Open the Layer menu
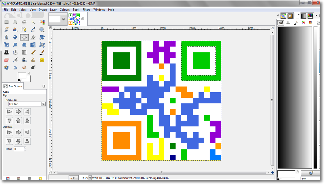The image size is (325, 185). pyautogui.click(x=53, y=10)
